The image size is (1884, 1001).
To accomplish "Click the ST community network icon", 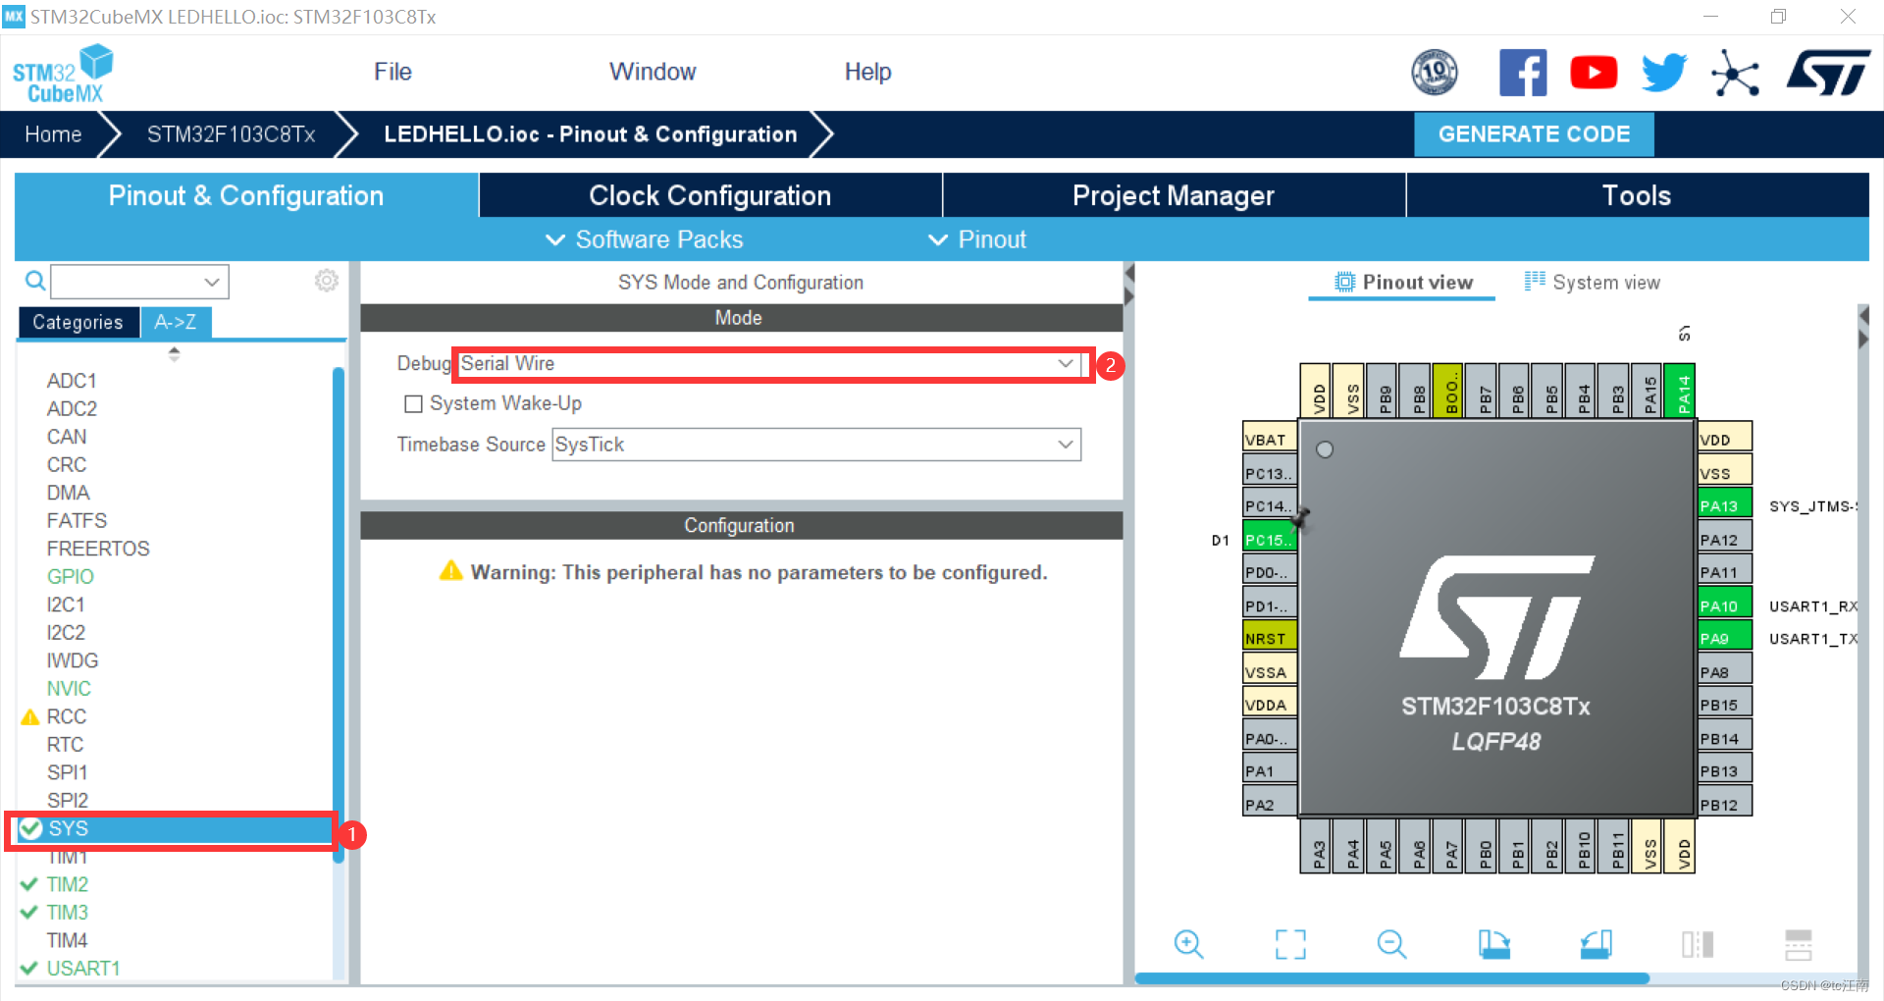I will pyautogui.click(x=1735, y=74).
